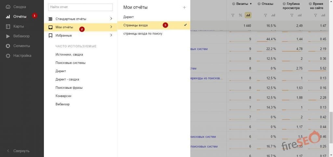Open Вебвизор play icon in sidebar
This screenshot has height=157, width=333.
click(8, 36)
